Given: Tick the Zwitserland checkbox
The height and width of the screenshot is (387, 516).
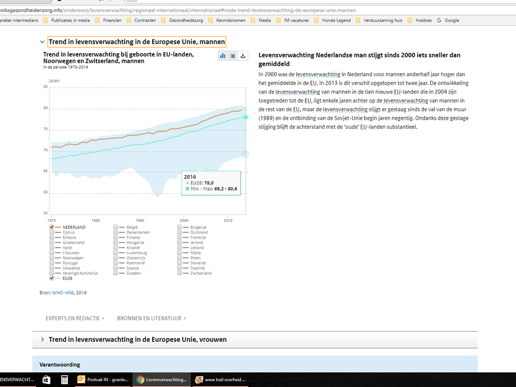Looking at the screenshot, I should point(180,273).
